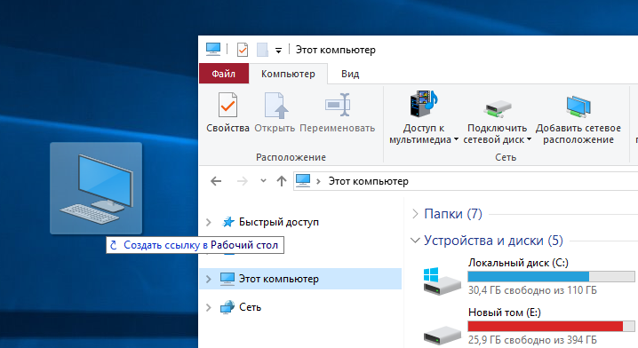Open the quick access toolbar customize dropdown
The height and width of the screenshot is (348, 638).
tap(278, 51)
